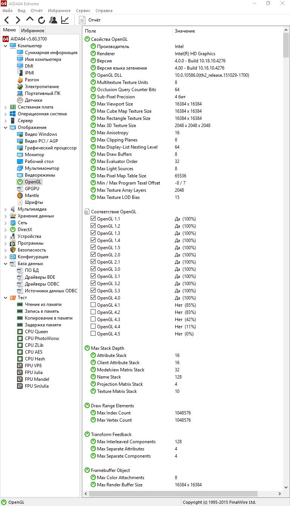Select Max Viewport Size row
This screenshot has width=290, height=506.
[182, 104]
